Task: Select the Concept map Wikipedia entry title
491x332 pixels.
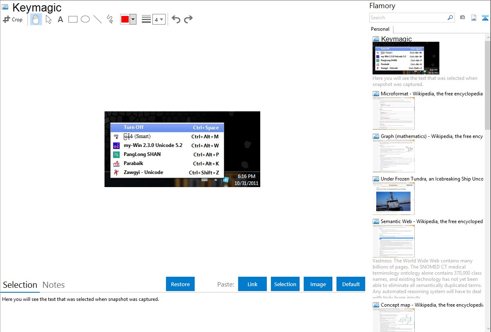Action: (432, 305)
